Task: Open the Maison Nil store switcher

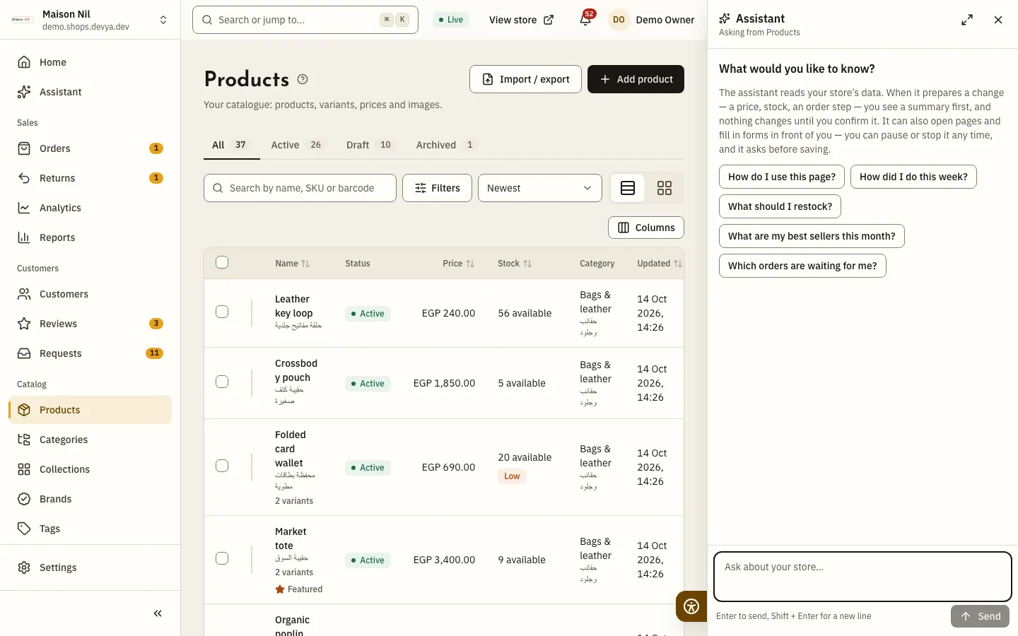Action: (x=90, y=20)
